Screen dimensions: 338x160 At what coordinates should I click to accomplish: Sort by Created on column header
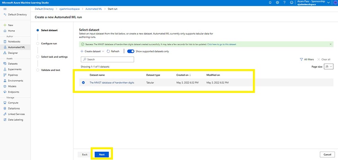coord(183,75)
